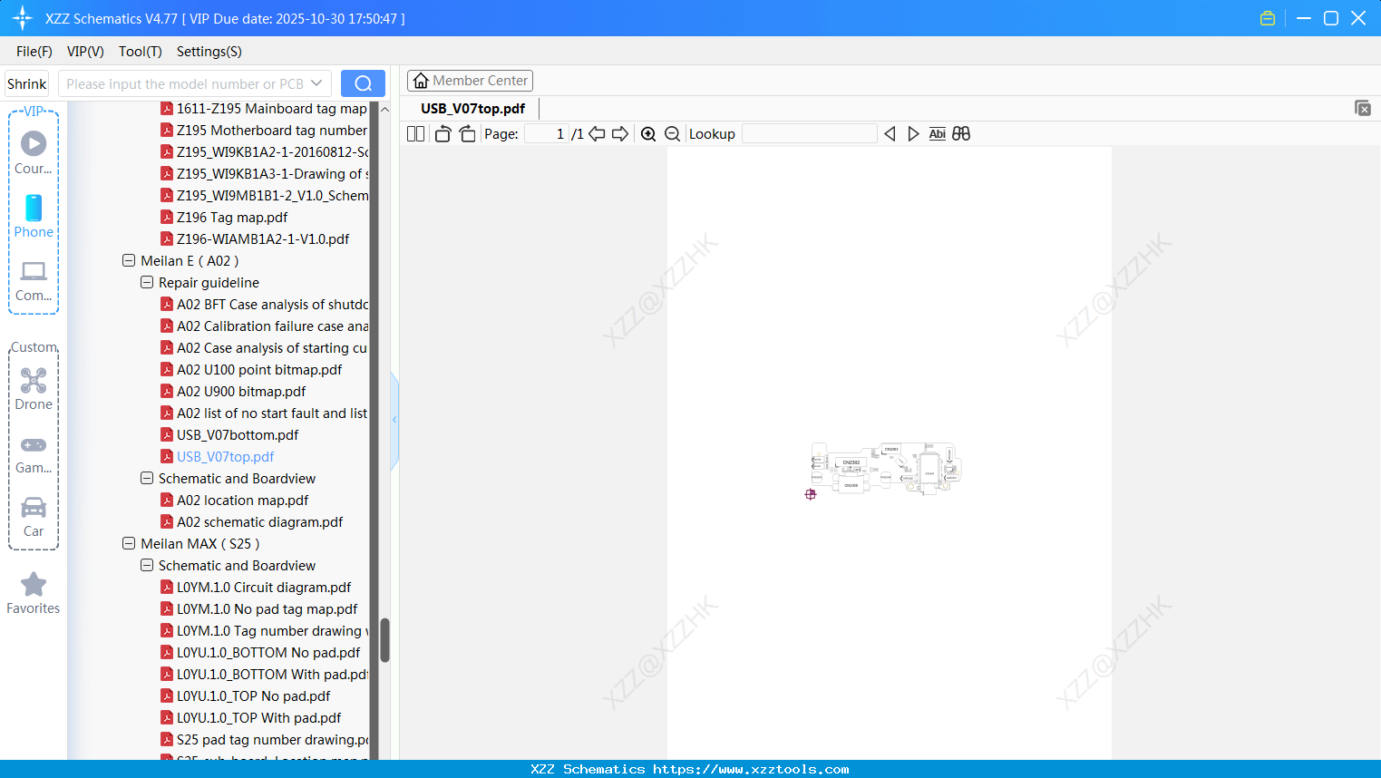Collapse S25 Schematic and Boardview folder

[147, 566]
